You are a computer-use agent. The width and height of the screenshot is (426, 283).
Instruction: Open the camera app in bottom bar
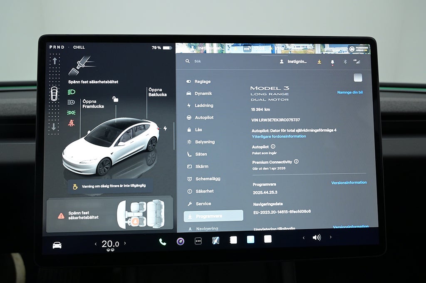pos(180,241)
